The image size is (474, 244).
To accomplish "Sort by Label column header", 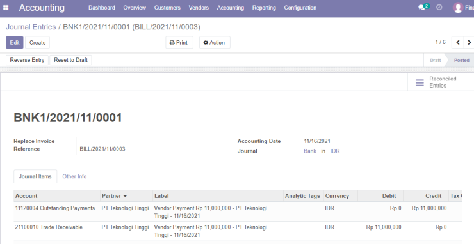I will [x=218, y=196].
